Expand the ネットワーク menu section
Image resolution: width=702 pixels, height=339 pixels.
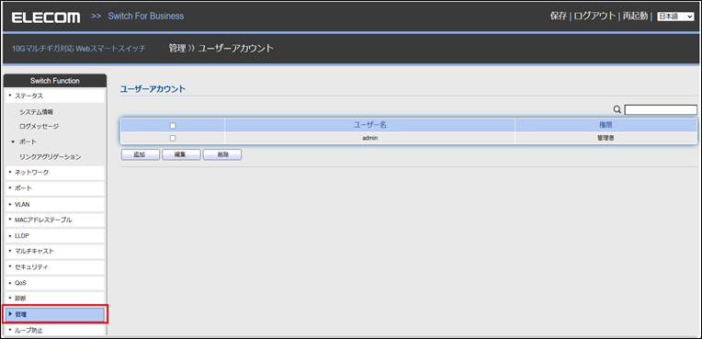(x=54, y=173)
